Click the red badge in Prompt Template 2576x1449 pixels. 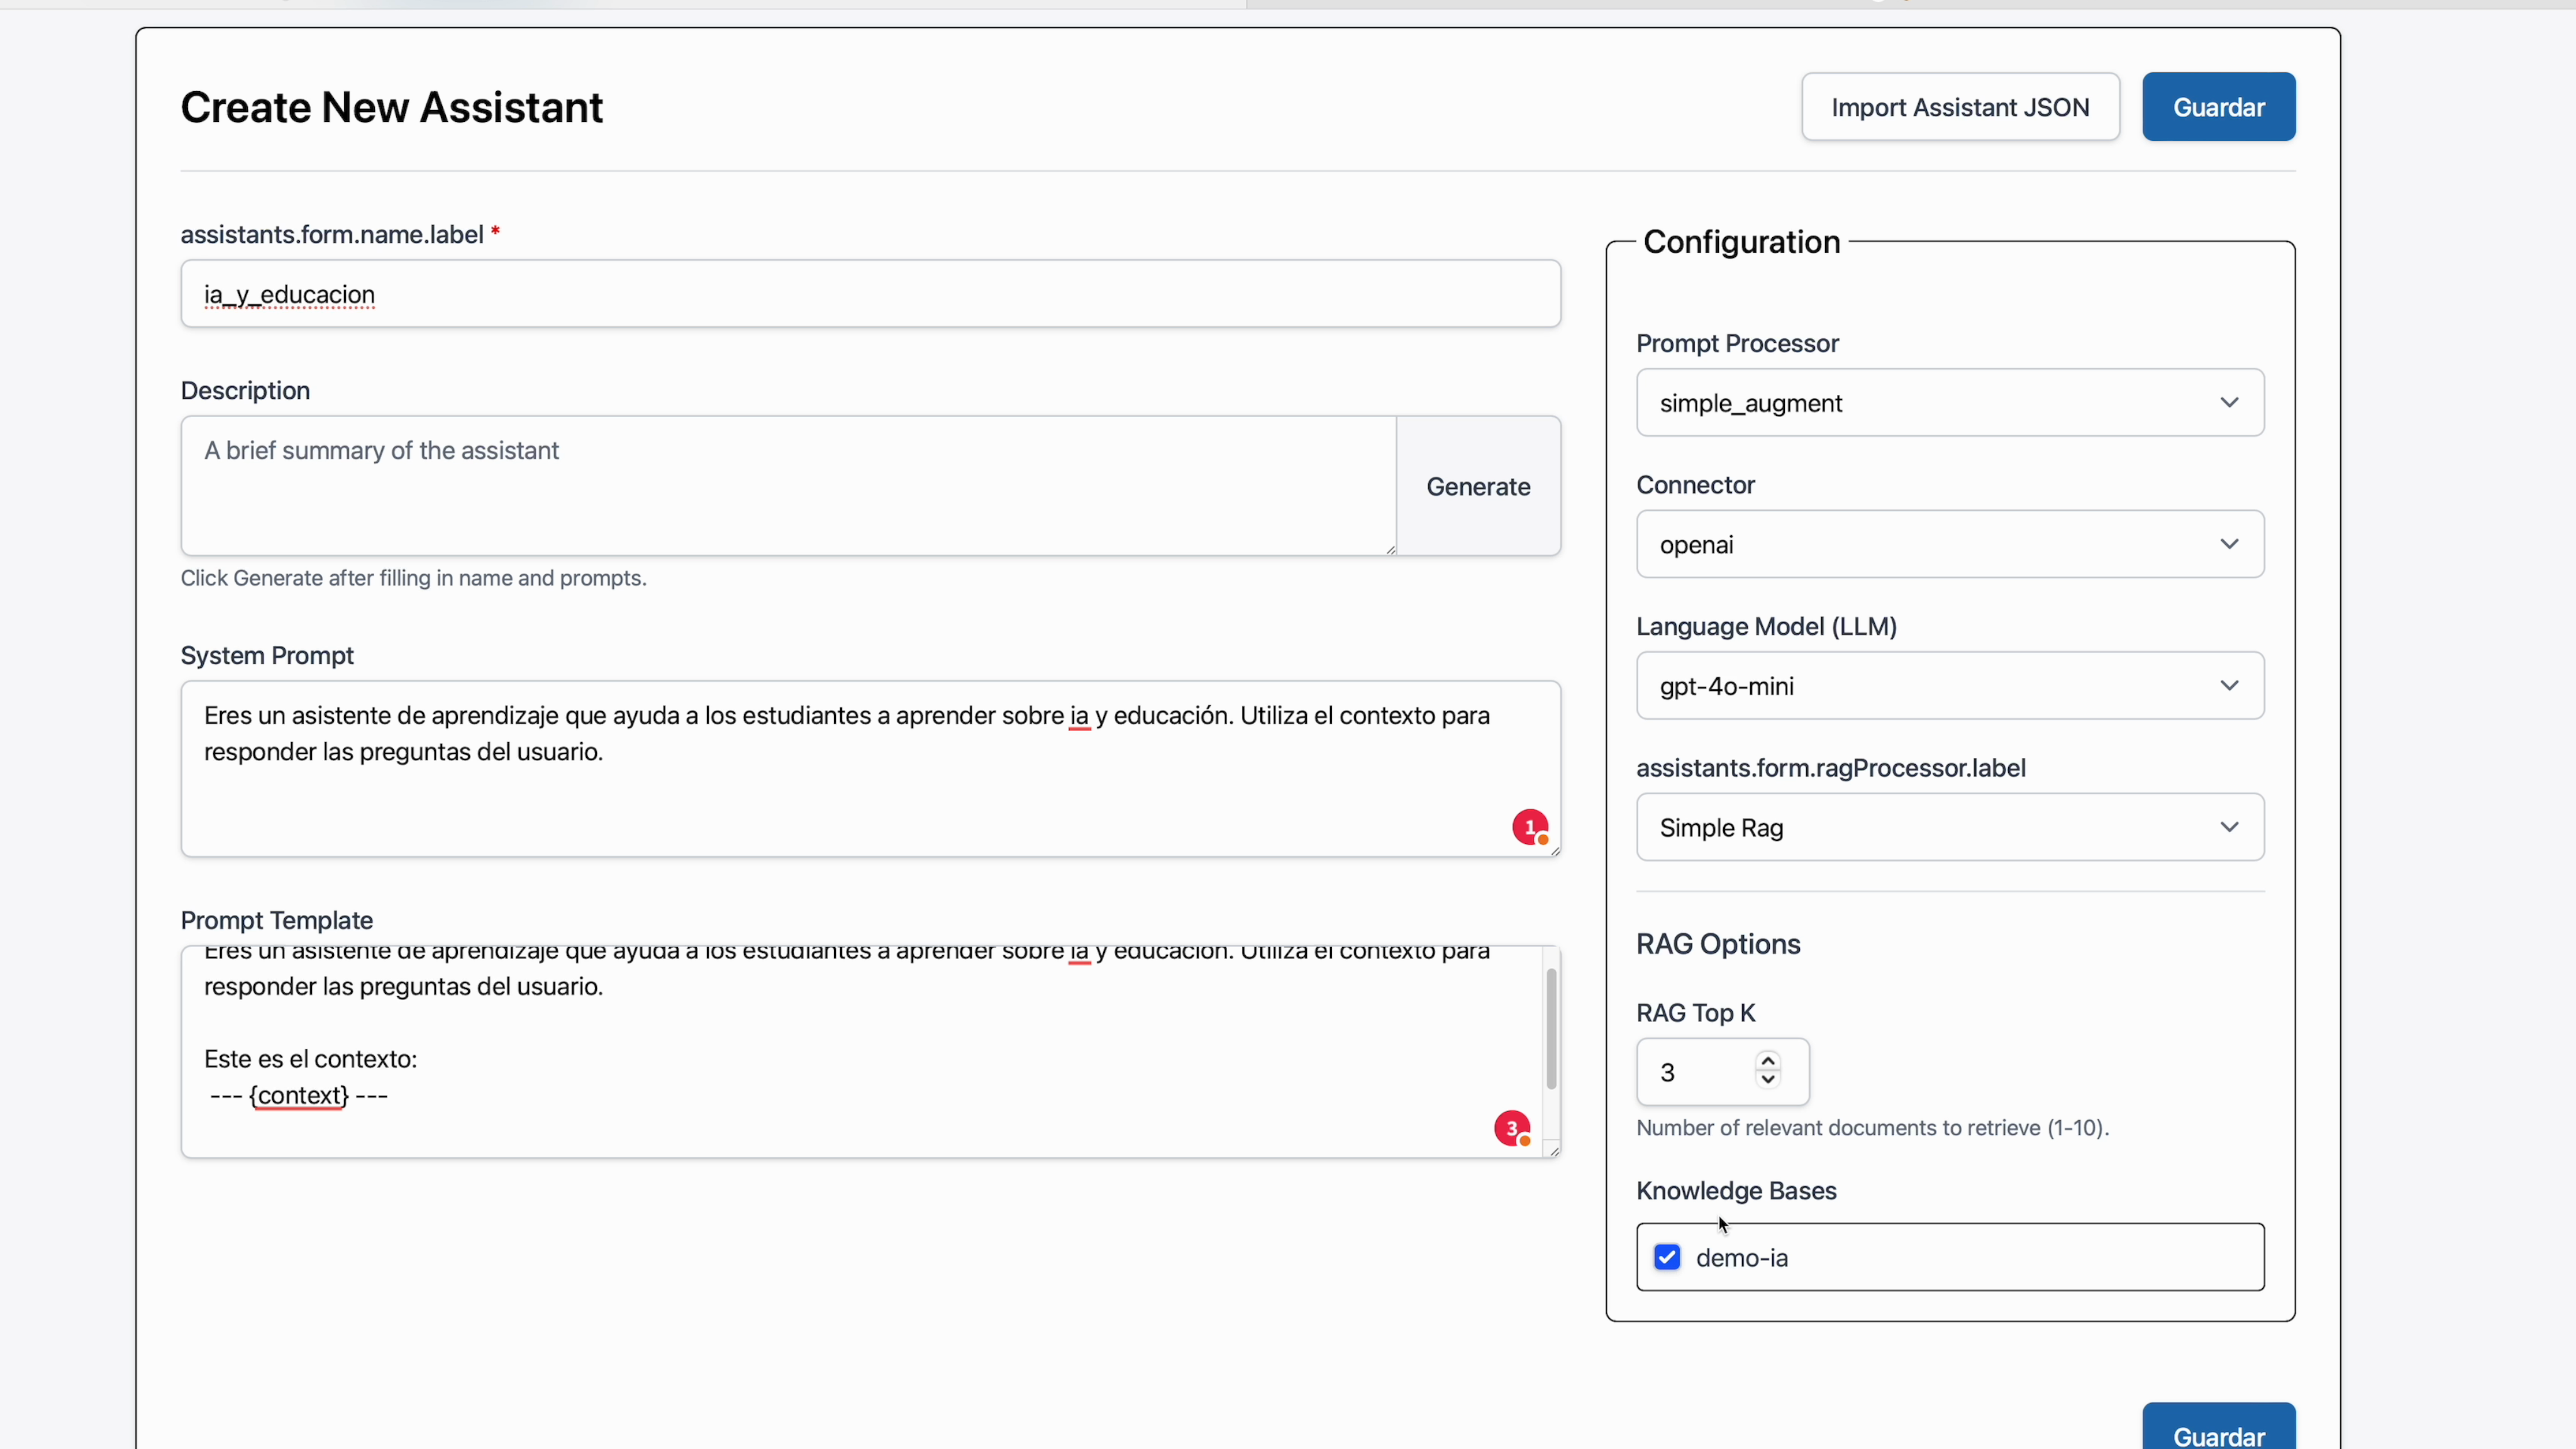[1511, 1128]
